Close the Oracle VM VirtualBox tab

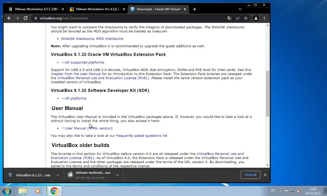pyautogui.click(x=185, y=9)
